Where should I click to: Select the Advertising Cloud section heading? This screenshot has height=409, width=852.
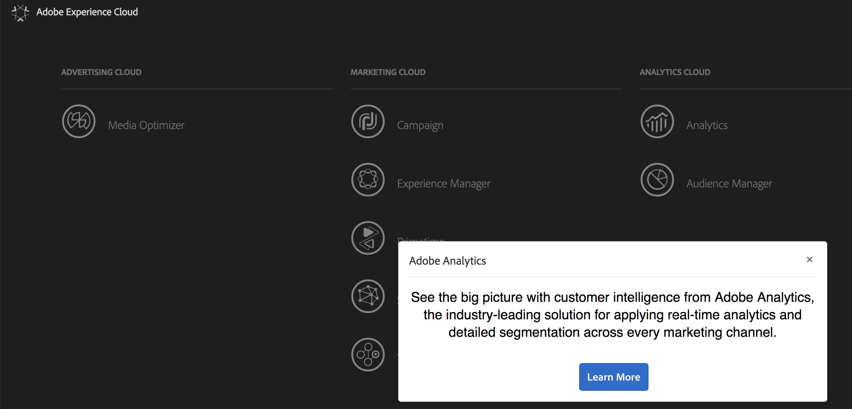pyautogui.click(x=101, y=72)
